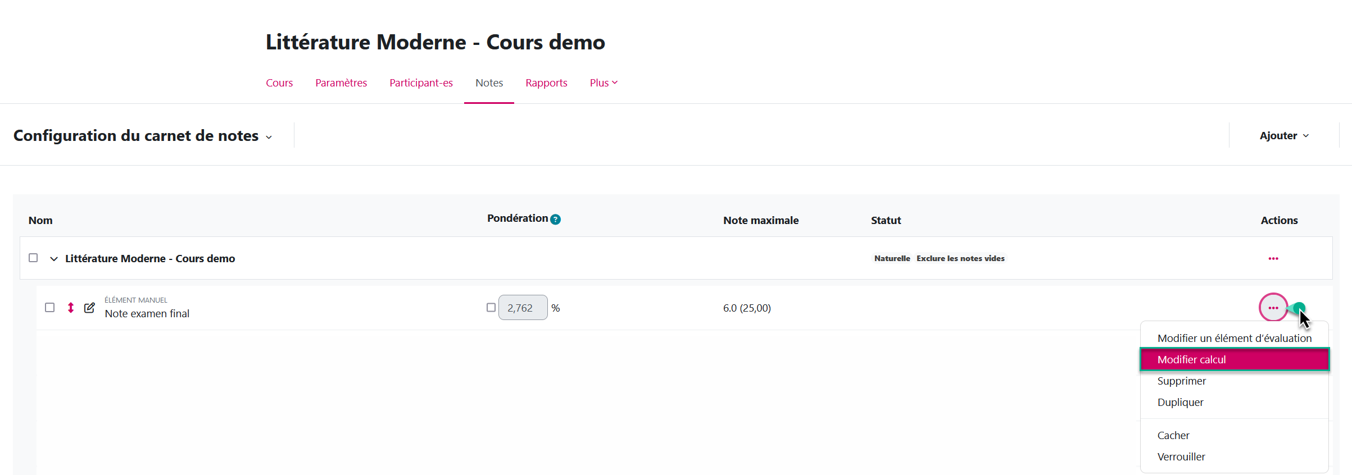Select the Note examen final row checkbox
This screenshot has width=1352, height=475.
50,308
